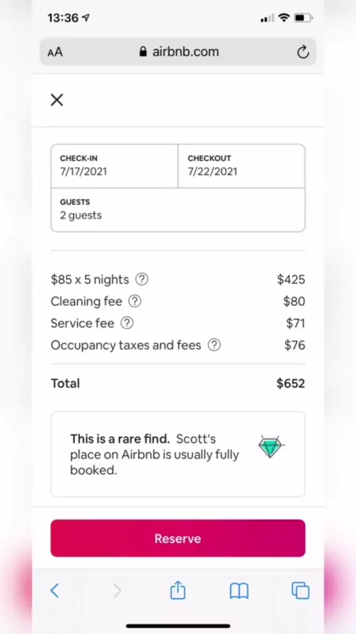The width and height of the screenshot is (356, 634).
Task: Open the Cleaning fee info icon
Action: click(134, 301)
